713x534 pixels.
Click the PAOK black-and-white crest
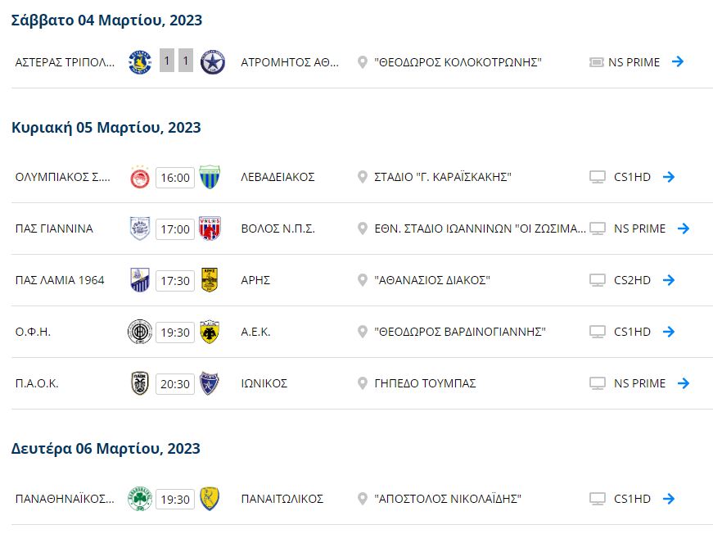point(140,383)
